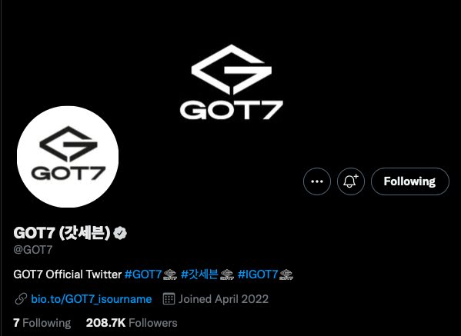Click the @GOT7 handle text

(x=33, y=250)
